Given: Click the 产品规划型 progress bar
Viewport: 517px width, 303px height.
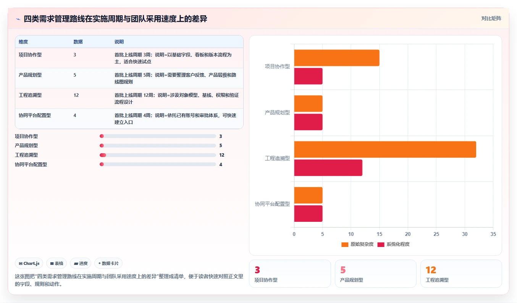Looking at the screenshot, I should tap(158, 146).
